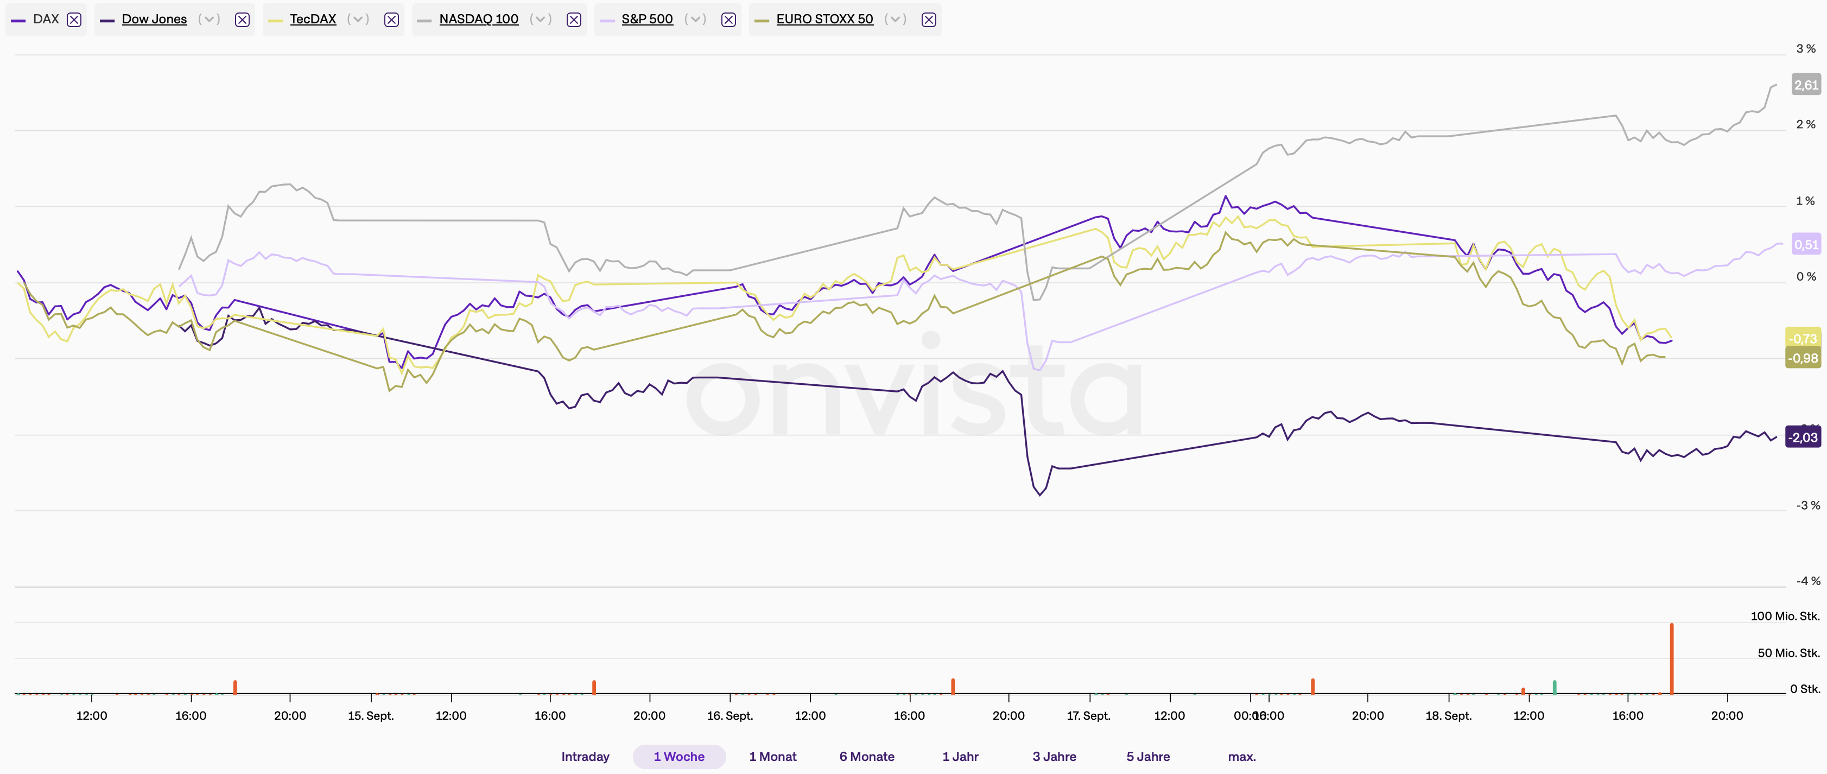Switch to the 5 Jahre time range
Screen dimensions: 1827x774
[x=1147, y=756]
